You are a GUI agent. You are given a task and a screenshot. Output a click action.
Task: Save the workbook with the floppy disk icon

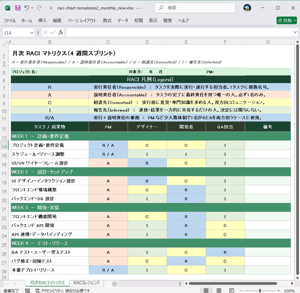coord(18,8)
